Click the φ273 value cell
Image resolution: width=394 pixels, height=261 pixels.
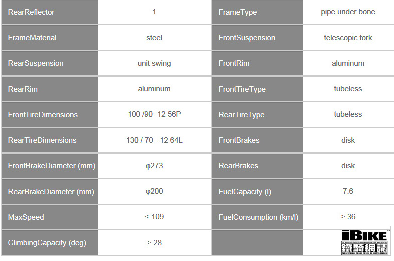coord(154,166)
